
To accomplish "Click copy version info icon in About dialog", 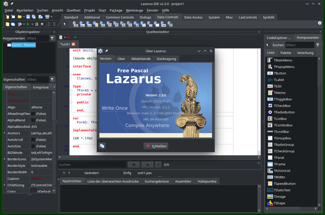I will [x=102, y=146].
